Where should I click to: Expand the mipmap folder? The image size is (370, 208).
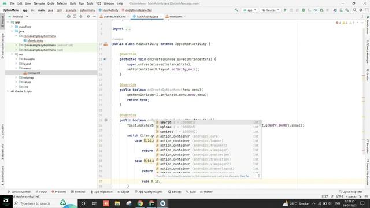point(16,77)
